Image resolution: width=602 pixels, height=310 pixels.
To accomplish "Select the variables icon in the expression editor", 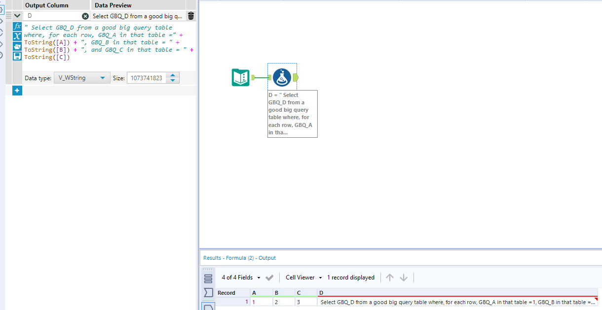I will [x=17, y=35].
